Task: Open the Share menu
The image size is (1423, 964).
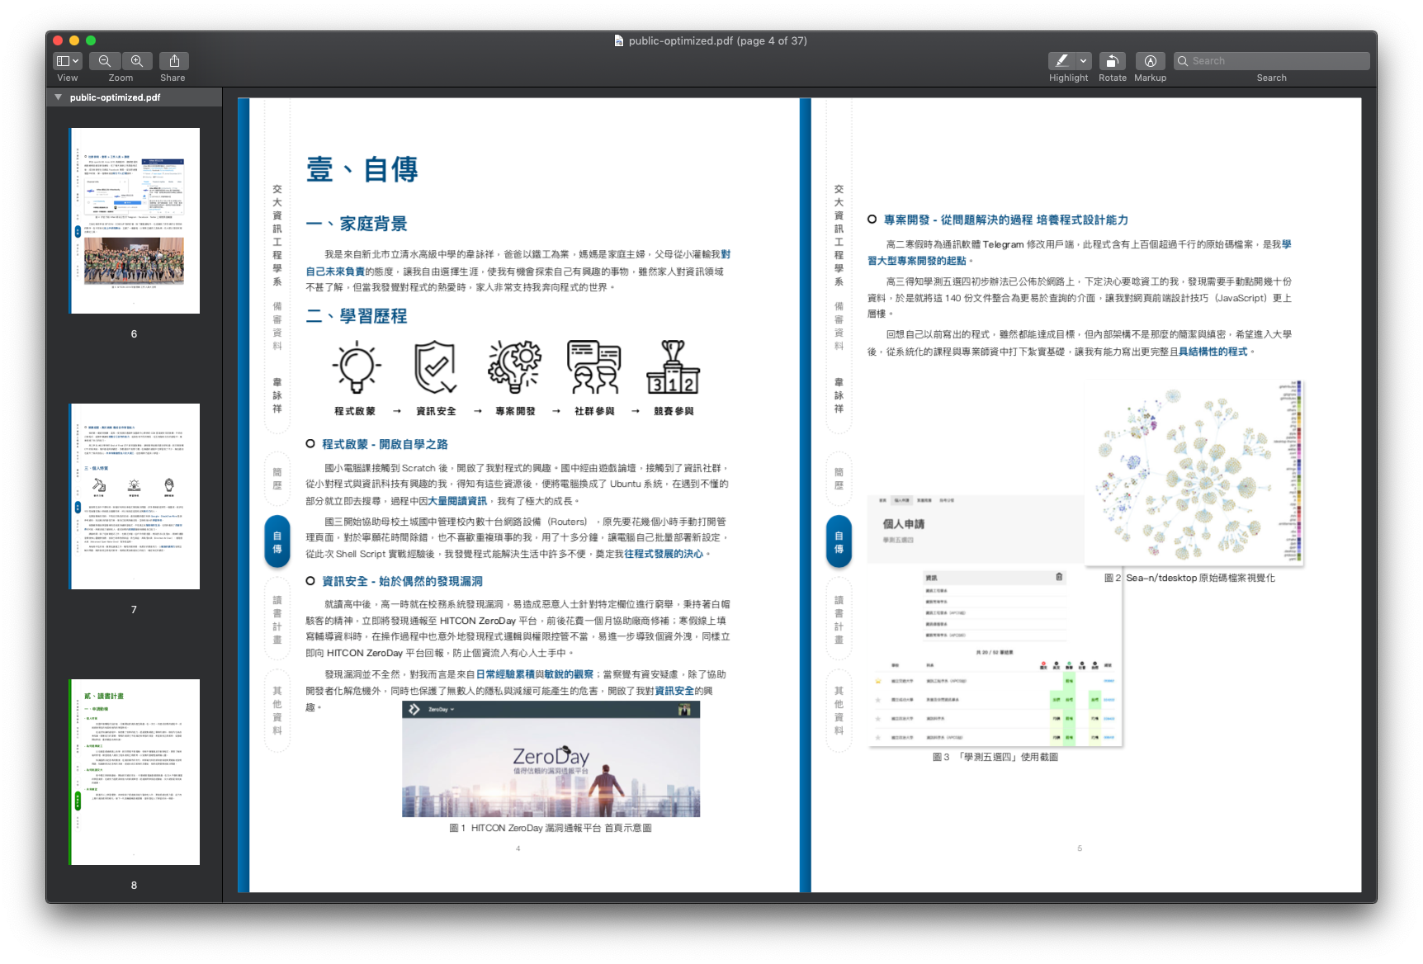Action: (174, 61)
